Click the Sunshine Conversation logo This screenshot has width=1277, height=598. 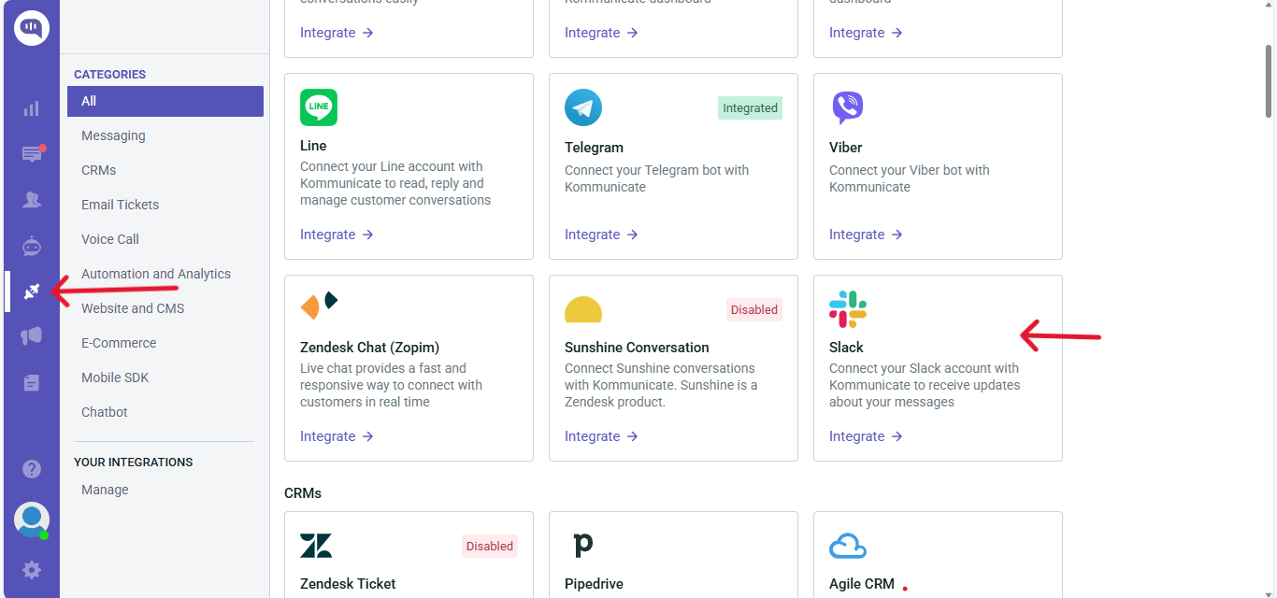tap(583, 309)
